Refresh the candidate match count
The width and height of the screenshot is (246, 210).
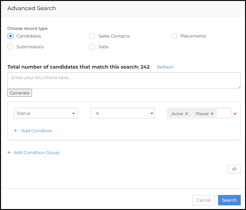click(x=165, y=67)
